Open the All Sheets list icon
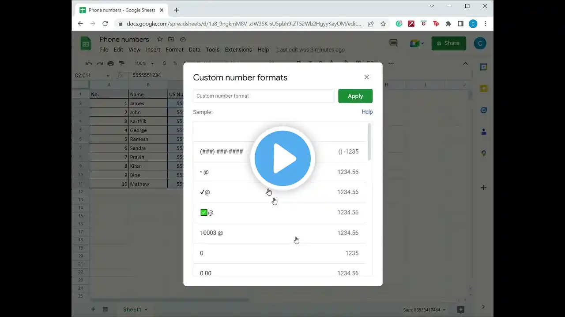This screenshot has height=317, width=565. (105, 310)
